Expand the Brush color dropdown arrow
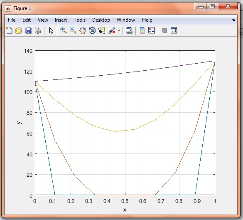The image size is (243, 220). pos(119,30)
